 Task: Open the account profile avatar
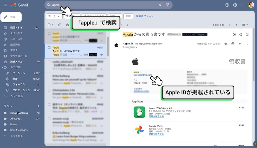pos(251,5)
